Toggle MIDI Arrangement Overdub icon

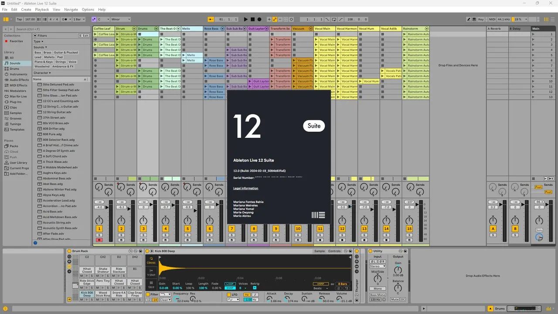[x=269, y=19]
